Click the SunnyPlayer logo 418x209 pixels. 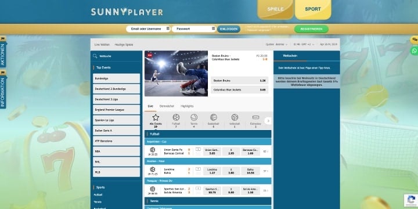pos(127,12)
